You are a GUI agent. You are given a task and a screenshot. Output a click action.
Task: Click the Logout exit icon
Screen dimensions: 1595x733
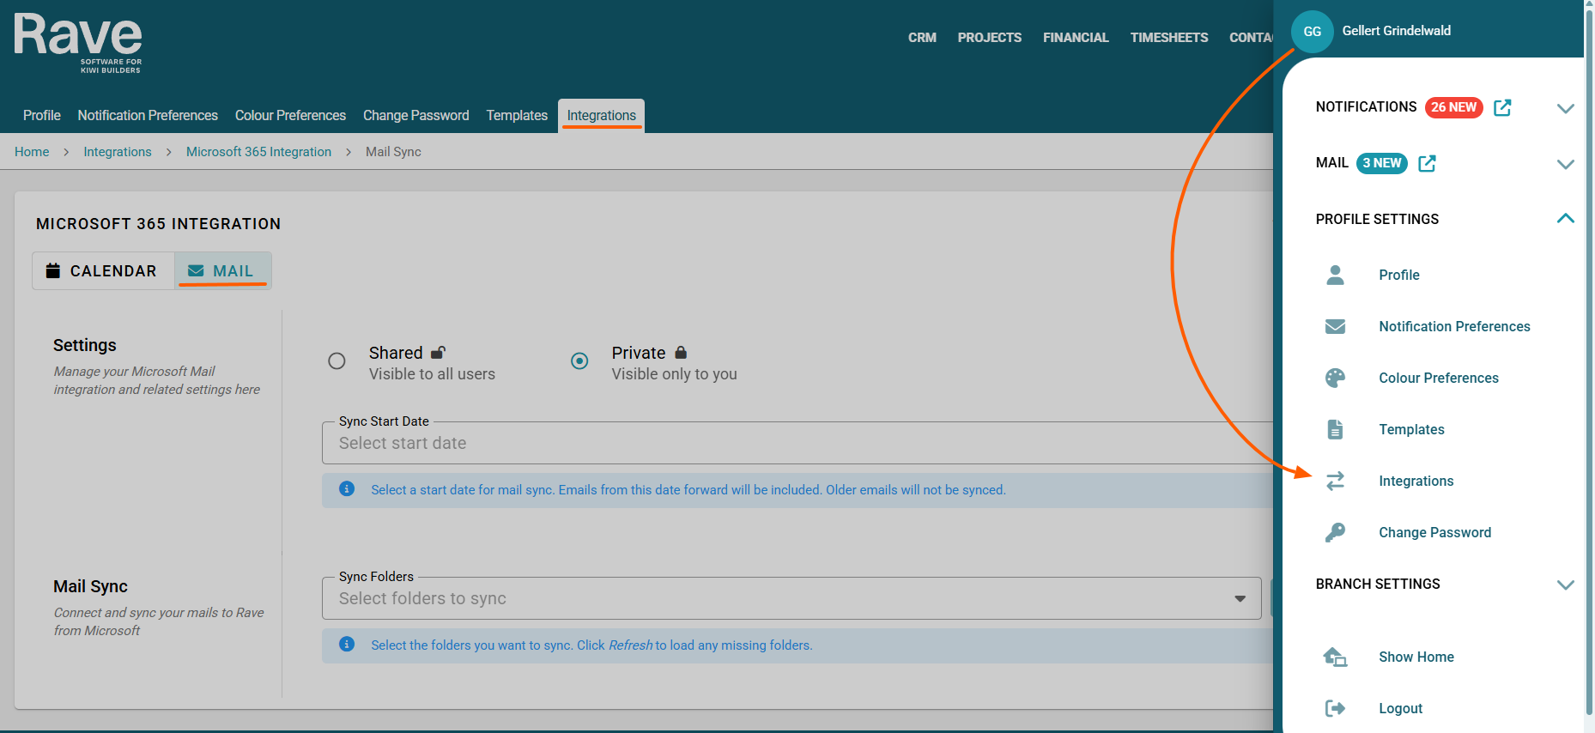[x=1335, y=708]
